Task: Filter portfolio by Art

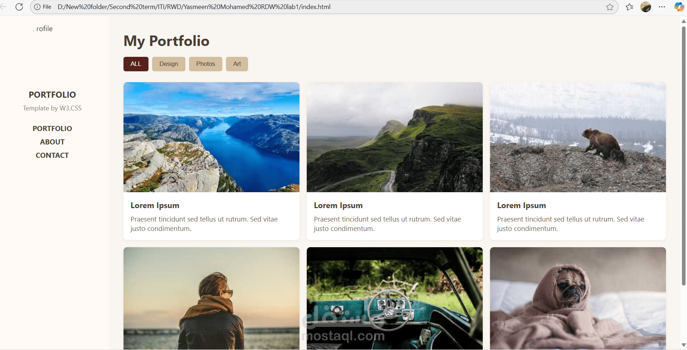Action: coord(237,64)
